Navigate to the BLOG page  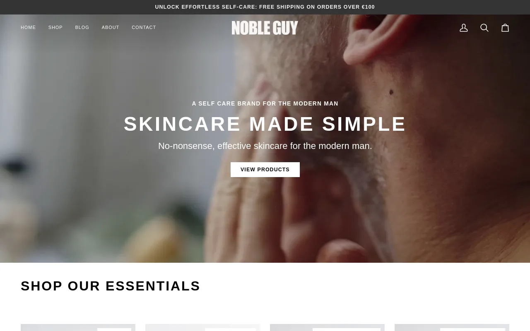pyautogui.click(x=82, y=28)
